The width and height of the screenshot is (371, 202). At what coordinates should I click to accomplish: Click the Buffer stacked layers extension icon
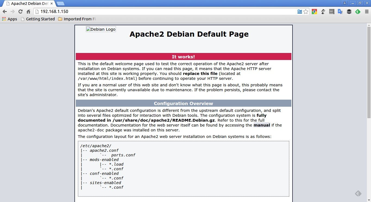(x=349, y=11)
